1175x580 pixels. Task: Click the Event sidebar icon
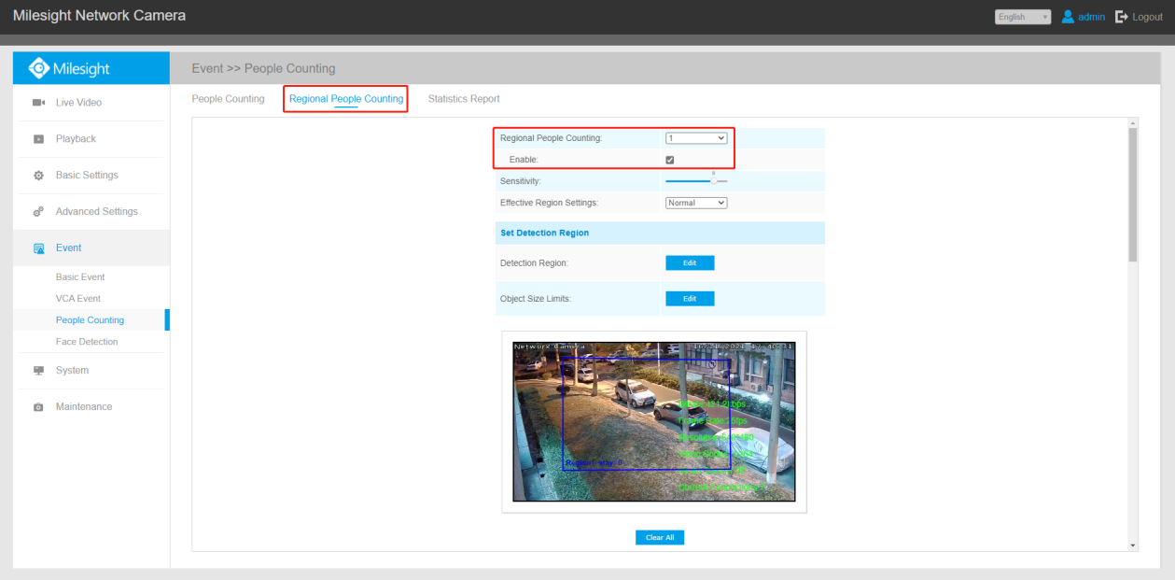point(39,248)
